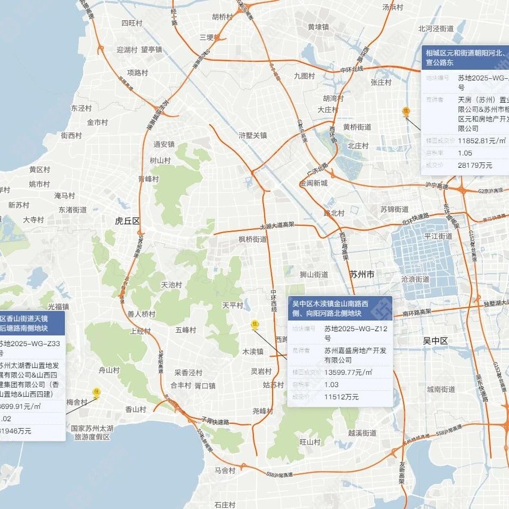Click the 虎丘区 district label
509x509 pixels.
click(127, 221)
